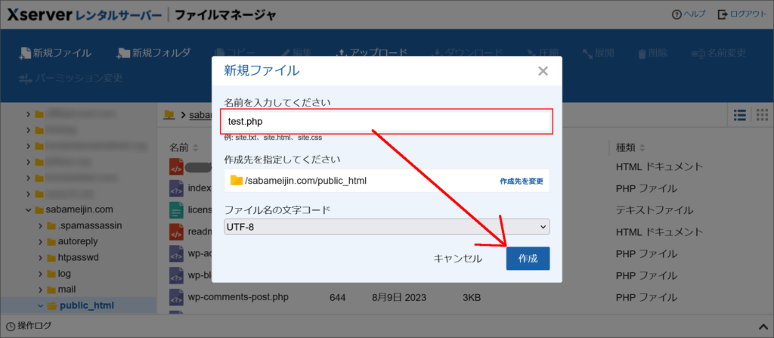
Task: Open the ファイル名の文字コード UTF-8 dropdown
Action: [x=386, y=227]
